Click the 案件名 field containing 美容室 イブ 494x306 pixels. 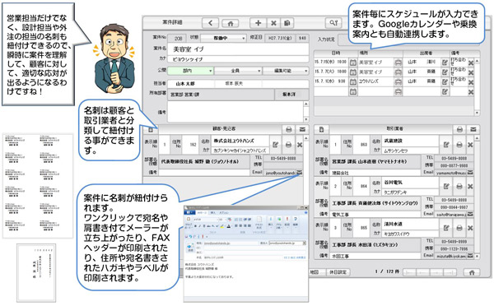coord(238,49)
